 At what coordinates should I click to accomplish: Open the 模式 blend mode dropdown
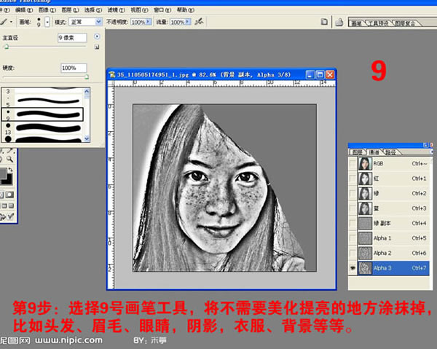click(x=85, y=22)
